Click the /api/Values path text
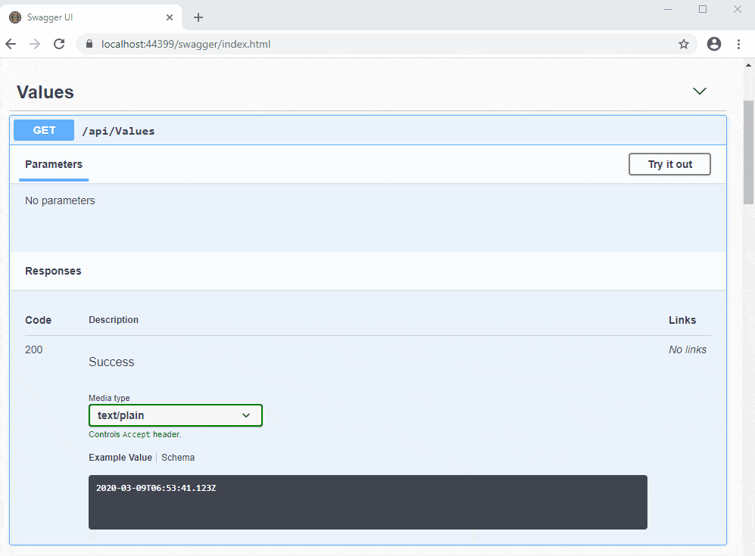755x556 pixels. [118, 131]
